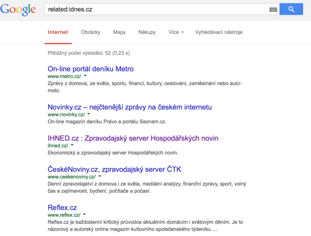This screenshot has width=311, height=236.
Task: Click the blue magnifier search button
Action: [291, 9]
